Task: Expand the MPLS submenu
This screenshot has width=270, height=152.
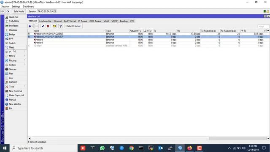Action: pos(12,56)
